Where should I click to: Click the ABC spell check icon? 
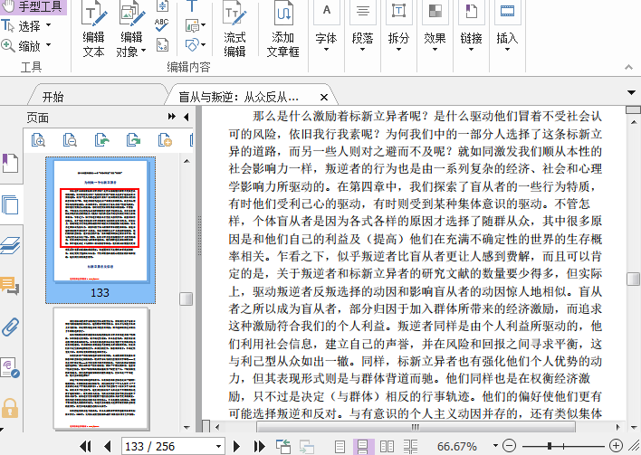[162, 25]
